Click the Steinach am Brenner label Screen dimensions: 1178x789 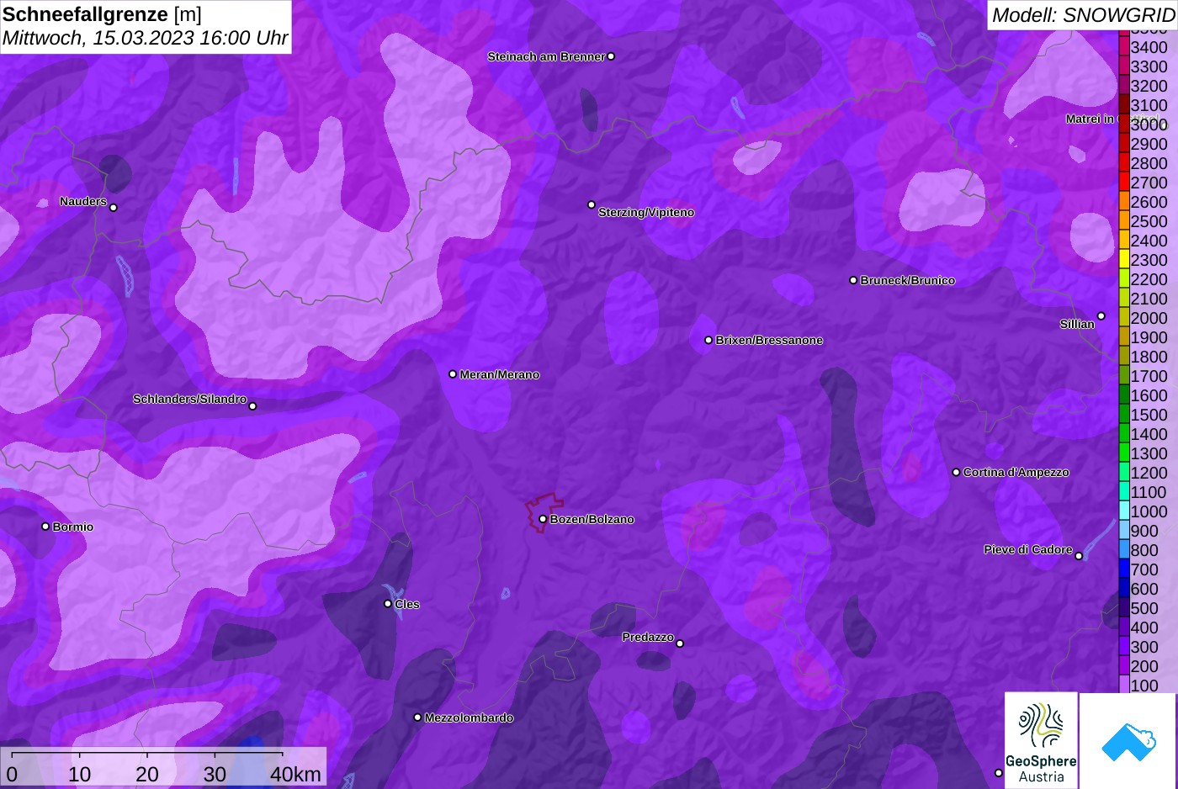(x=546, y=57)
